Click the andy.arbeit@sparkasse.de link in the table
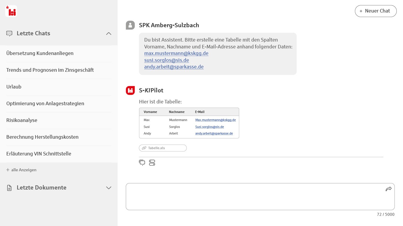Screen dimensions: 403x226 pyautogui.click(x=214, y=133)
